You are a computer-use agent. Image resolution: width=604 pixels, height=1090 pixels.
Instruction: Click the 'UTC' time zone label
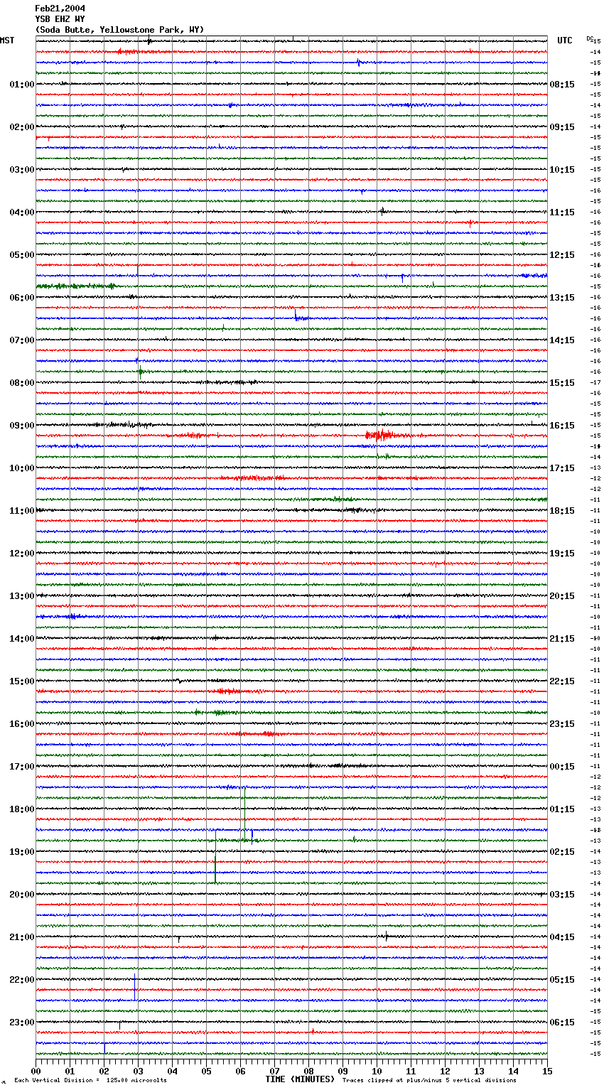coord(565,41)
